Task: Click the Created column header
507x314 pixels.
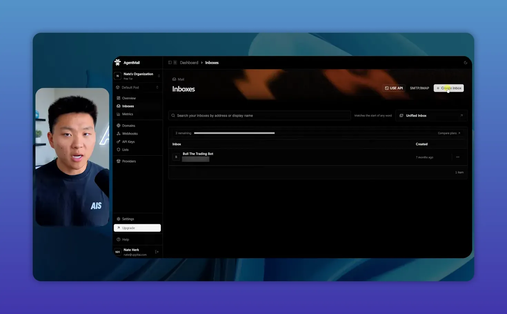Action: [421, 144]
